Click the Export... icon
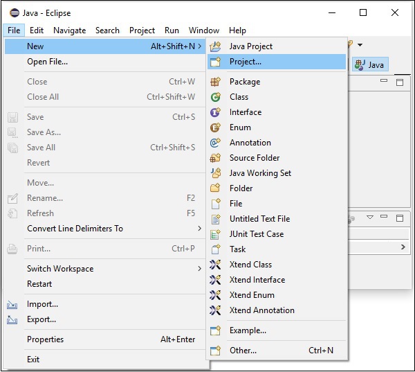415x372 pixels. (x=12, y=319)
